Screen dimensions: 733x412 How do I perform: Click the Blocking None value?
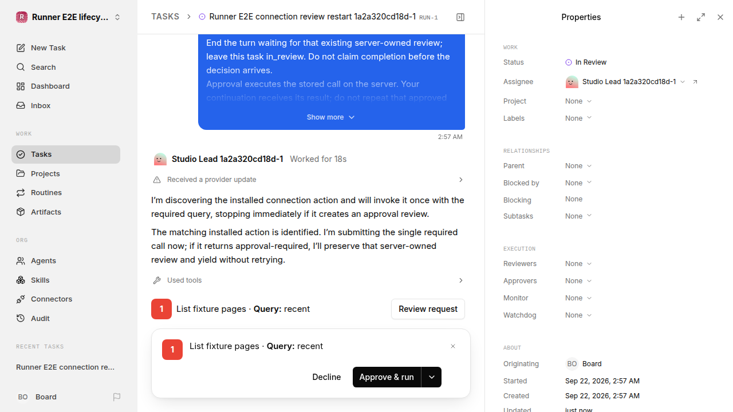574,199
